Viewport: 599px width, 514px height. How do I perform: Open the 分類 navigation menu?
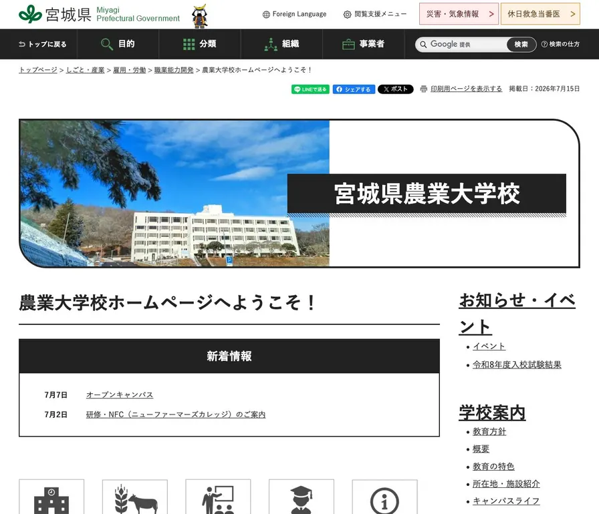pyautogui.click(x=200, y=44)
